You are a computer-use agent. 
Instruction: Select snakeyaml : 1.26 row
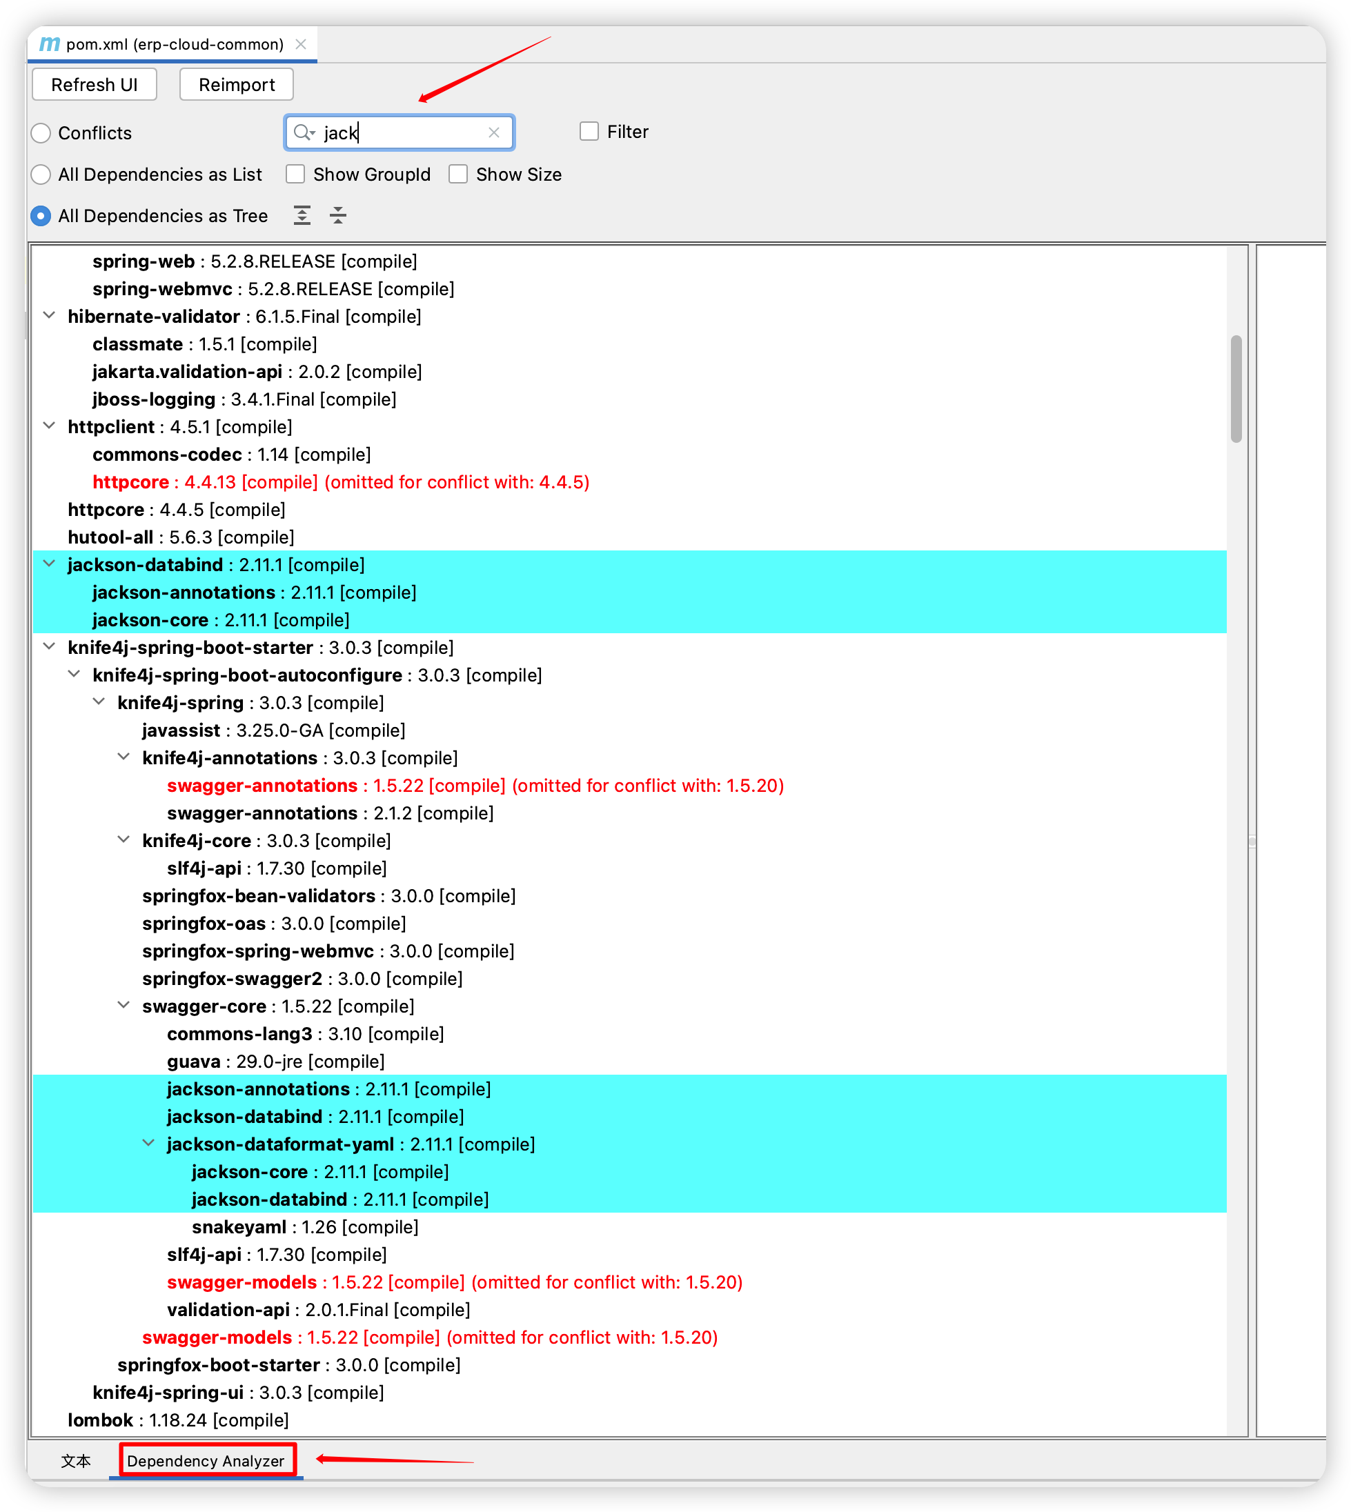click(305, 1226)
